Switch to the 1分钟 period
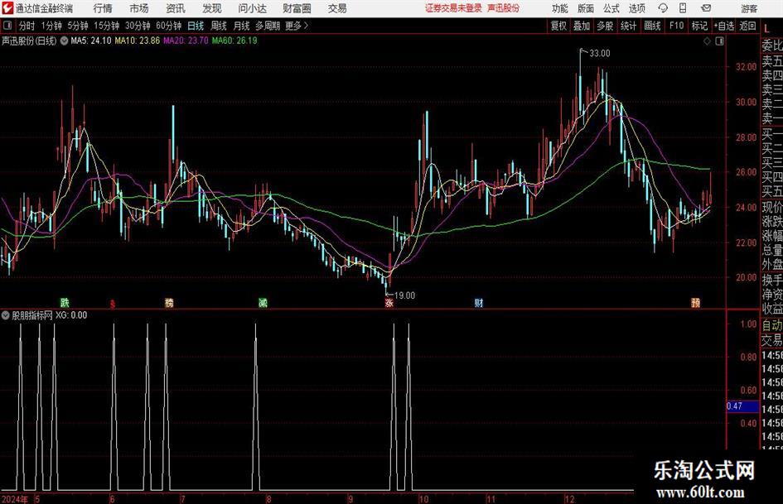Image resolution: width=783 pixels, height=504 pixels. (x=51, y=26)
